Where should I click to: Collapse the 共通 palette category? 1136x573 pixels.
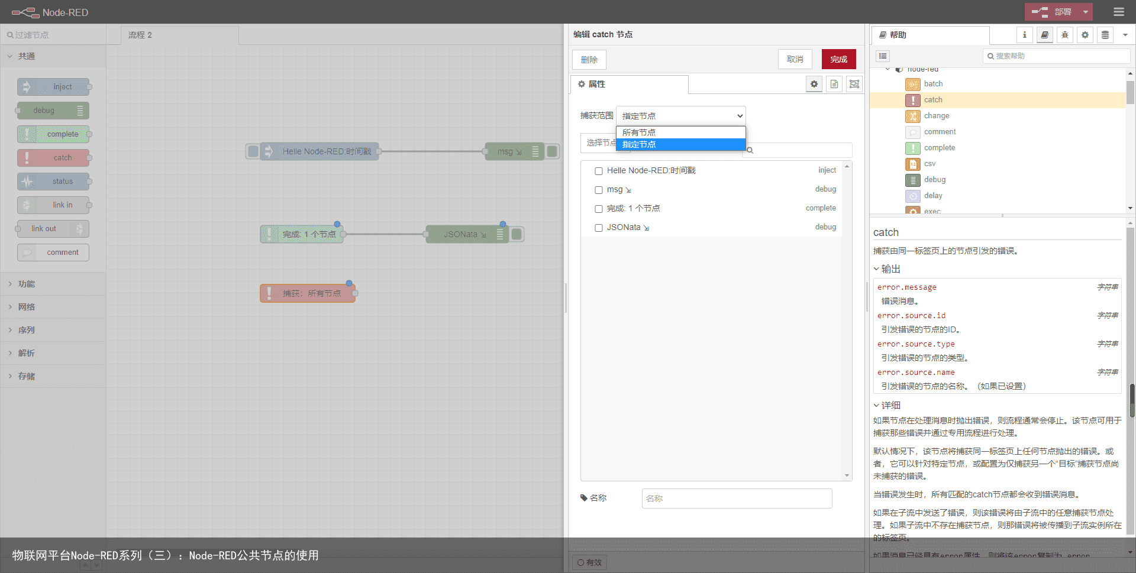(53, 56)
